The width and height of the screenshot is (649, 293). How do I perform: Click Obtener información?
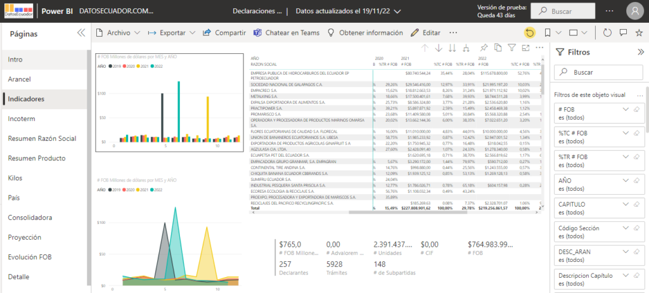(x=364, y=33)
